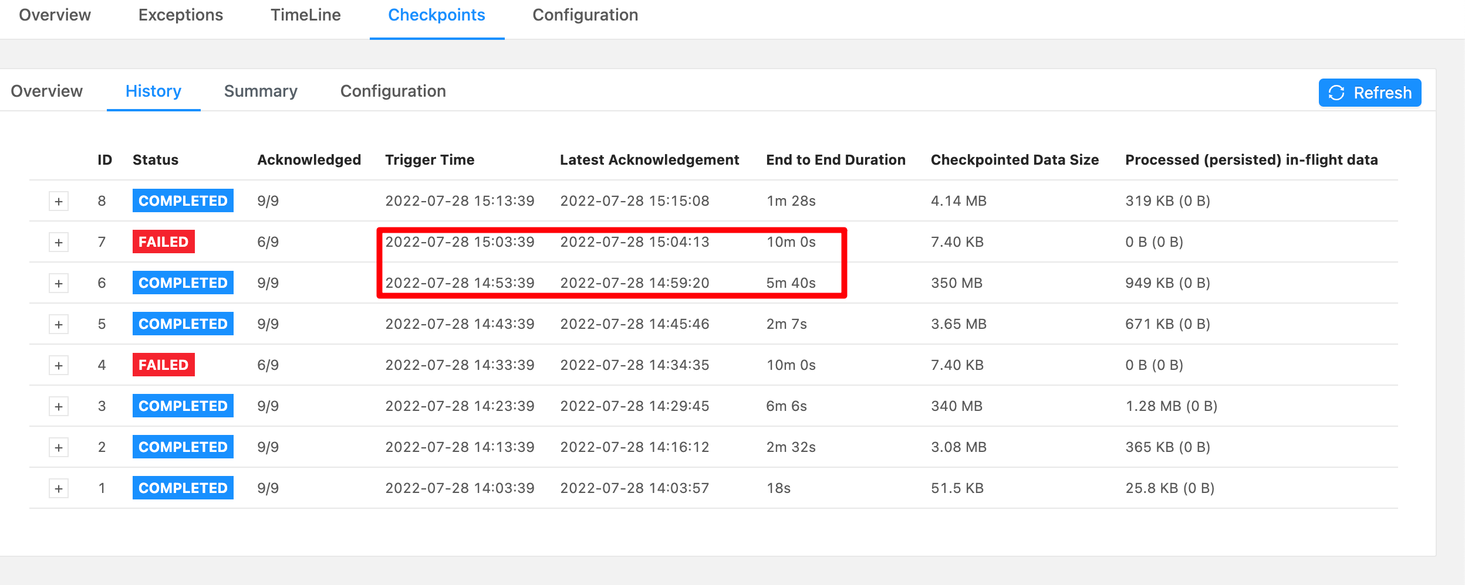Click the ID column header
Viewport: 1465px width, 585px height.
click(105, 160)
